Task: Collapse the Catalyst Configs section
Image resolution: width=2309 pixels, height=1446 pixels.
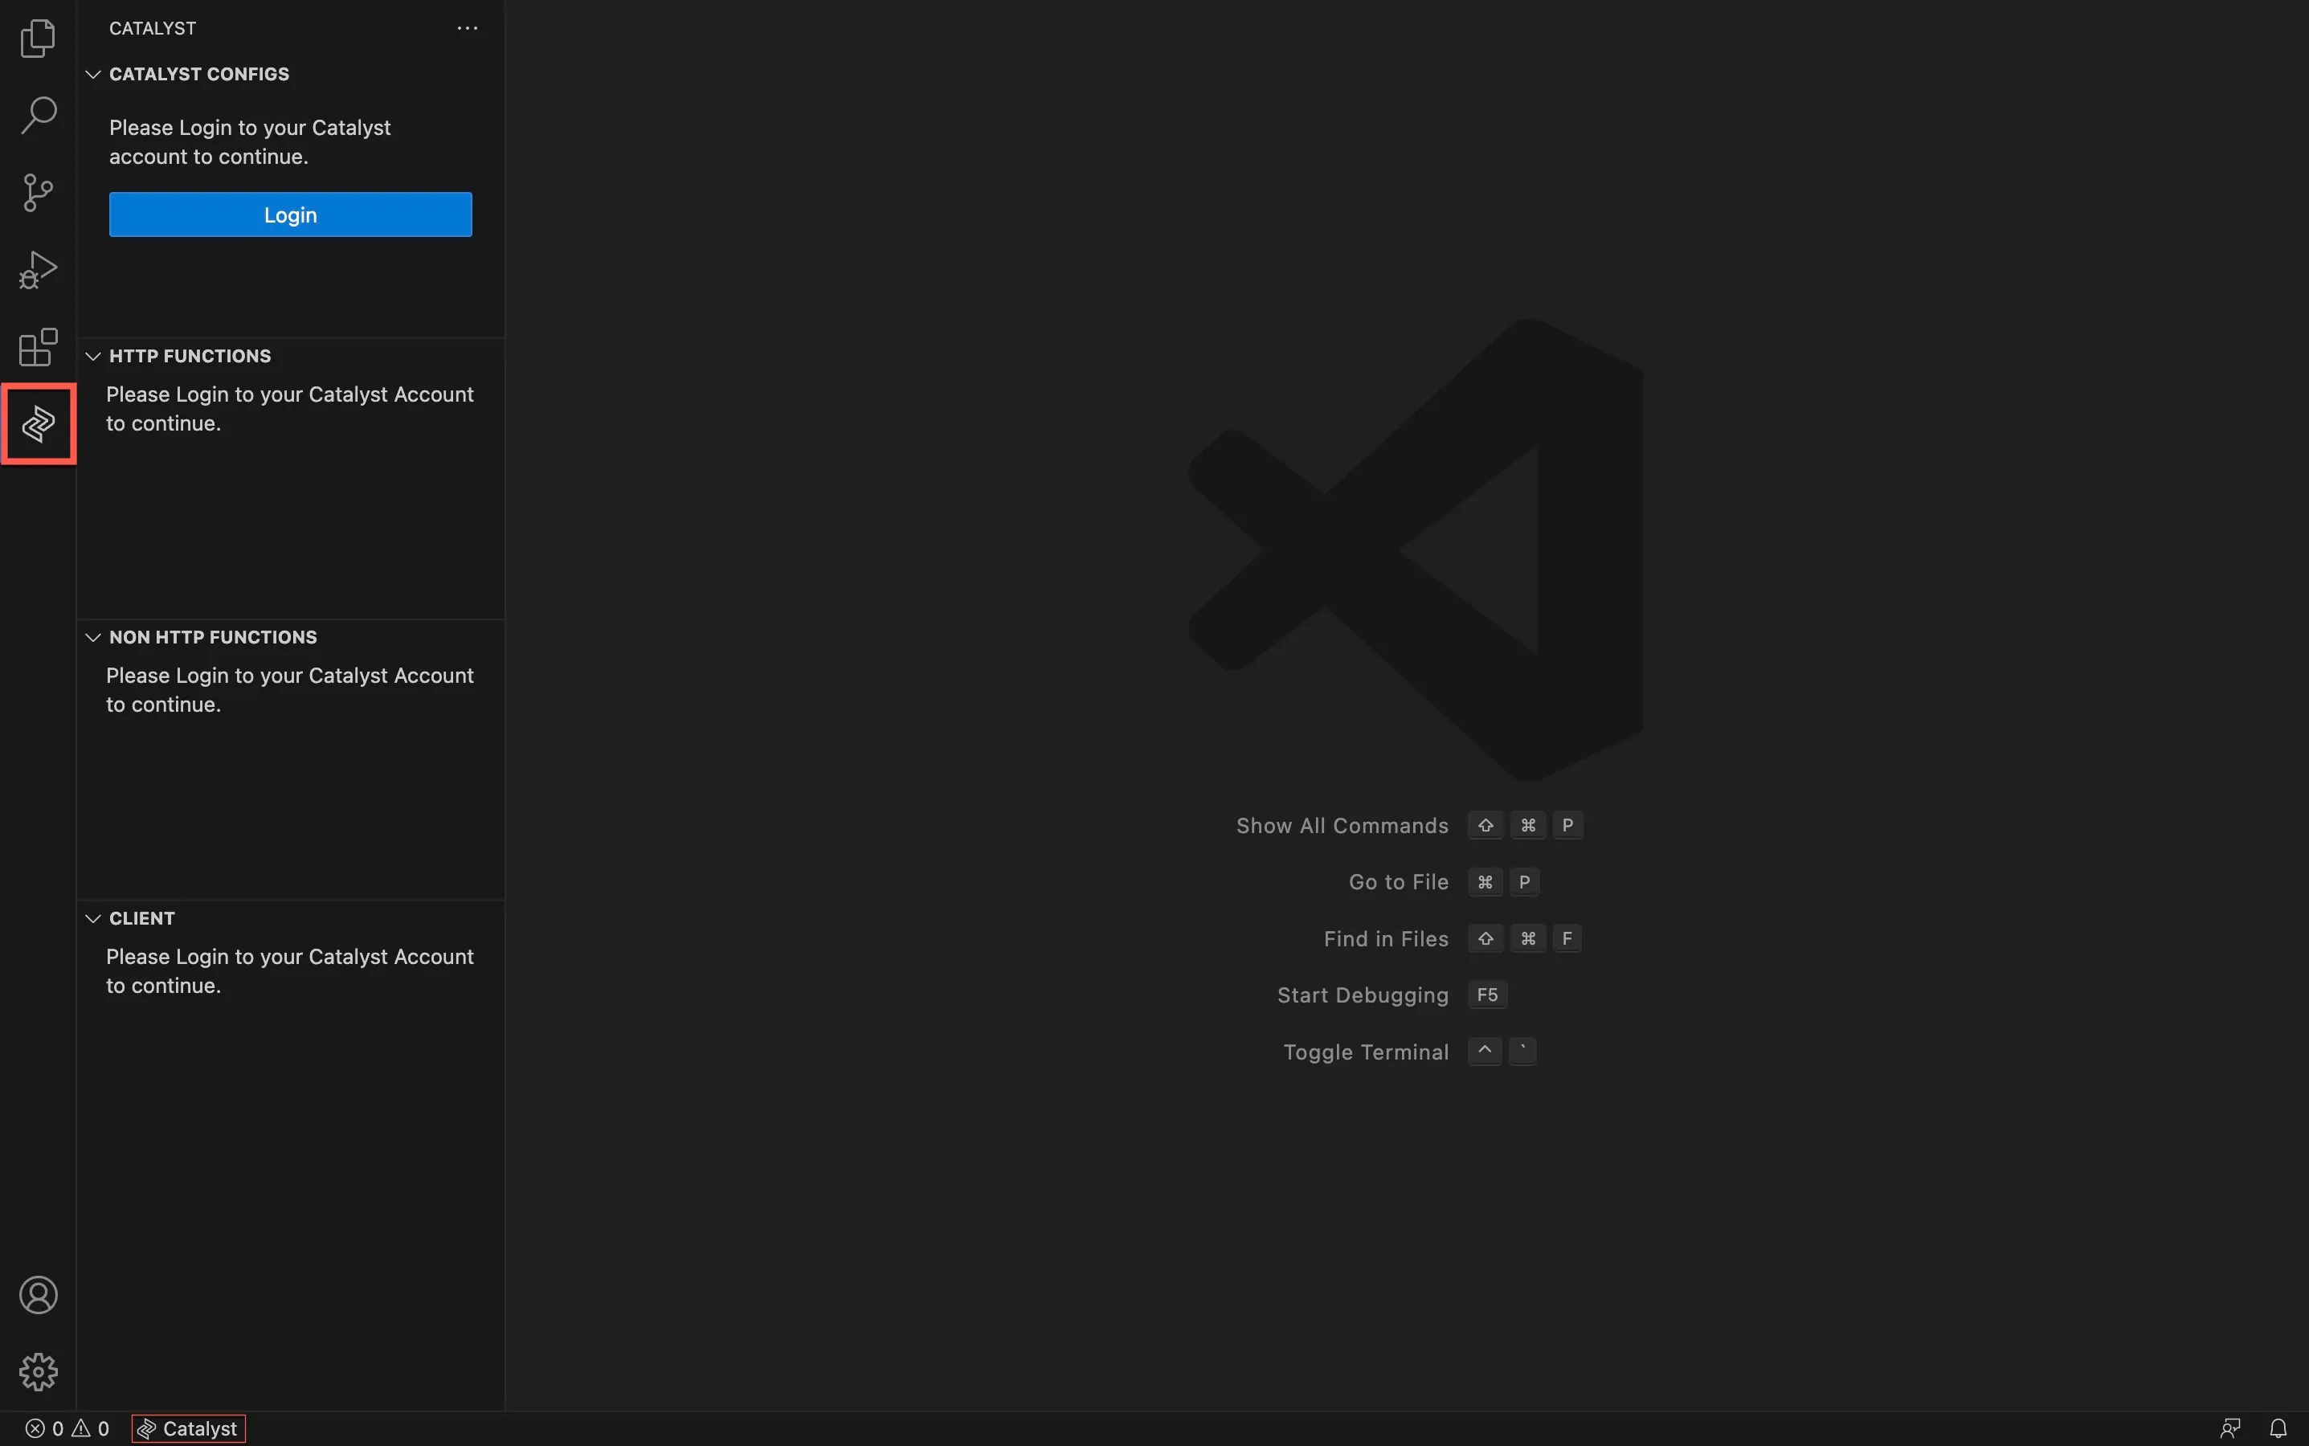Action: [92, 74]
